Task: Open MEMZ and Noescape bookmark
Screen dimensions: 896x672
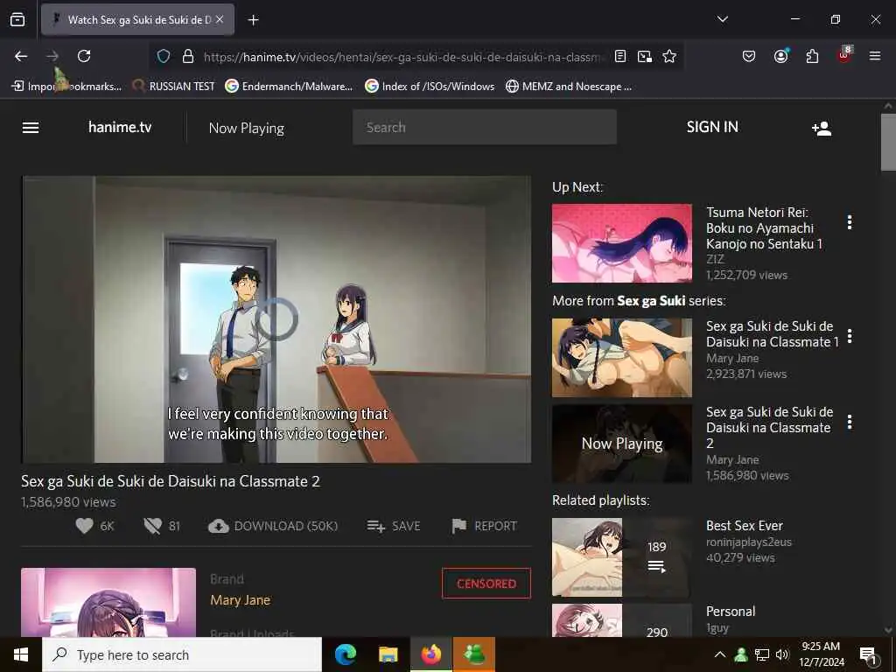Action: pos(569,87)
